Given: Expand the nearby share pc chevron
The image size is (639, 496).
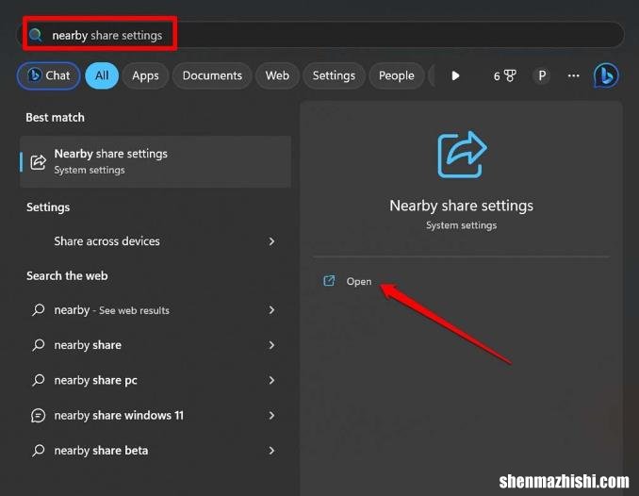Looking at the screenshot, I should 271,380.
